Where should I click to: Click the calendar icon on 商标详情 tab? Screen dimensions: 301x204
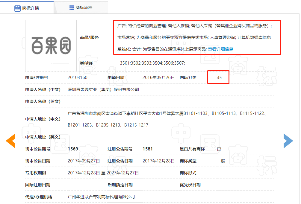18,8
